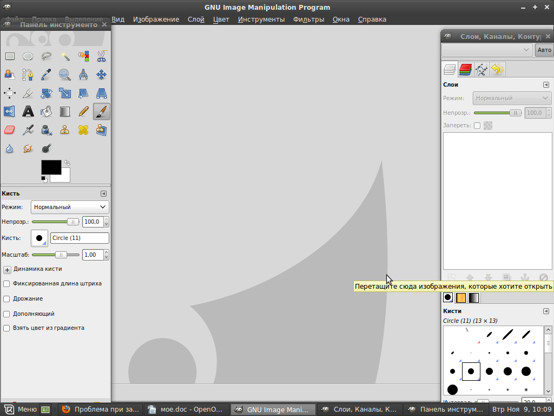
Task: Select the Flip tool
Action: (x=10, y=112)
